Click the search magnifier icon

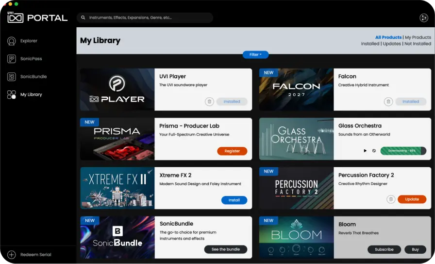coord(83,18)
